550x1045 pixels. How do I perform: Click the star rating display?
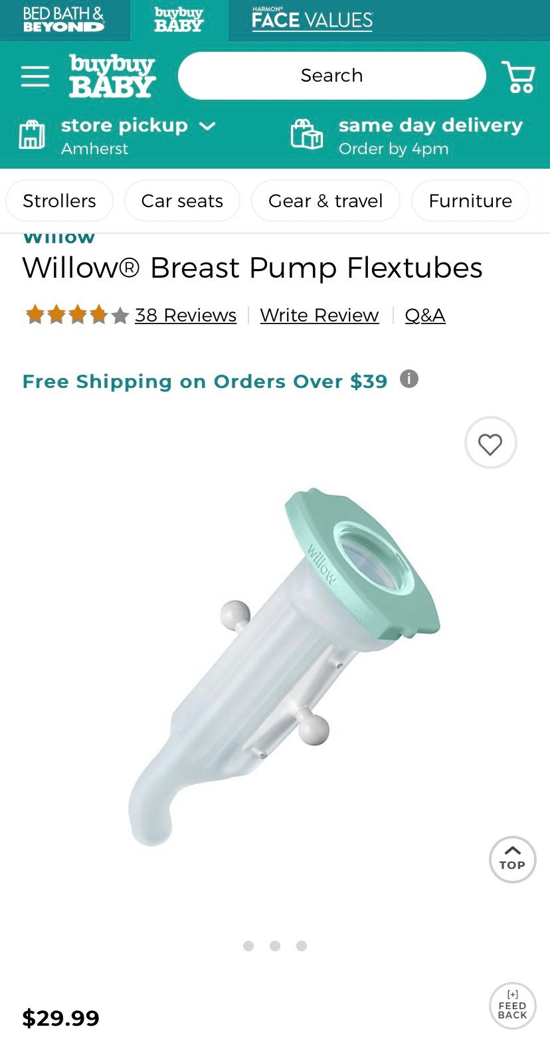point(76,314)
